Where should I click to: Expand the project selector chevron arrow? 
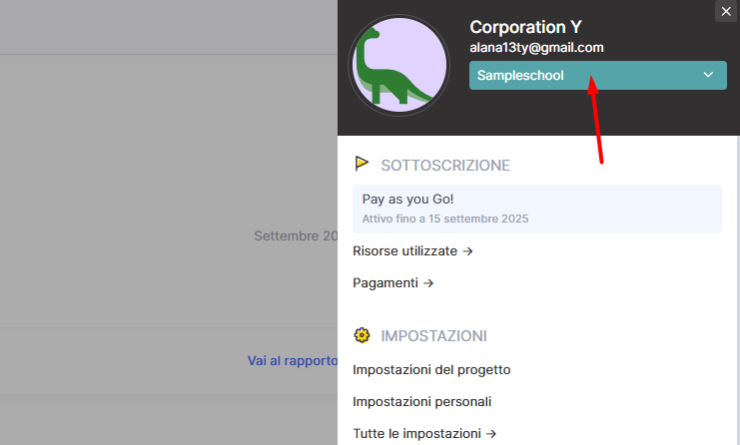tap(708, 75)
